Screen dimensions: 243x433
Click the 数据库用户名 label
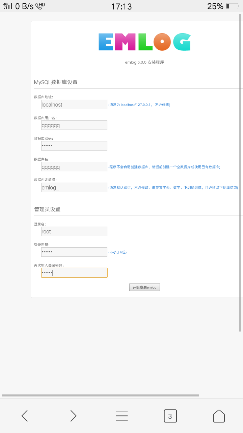pyautogui.click(x=46, y=118)
